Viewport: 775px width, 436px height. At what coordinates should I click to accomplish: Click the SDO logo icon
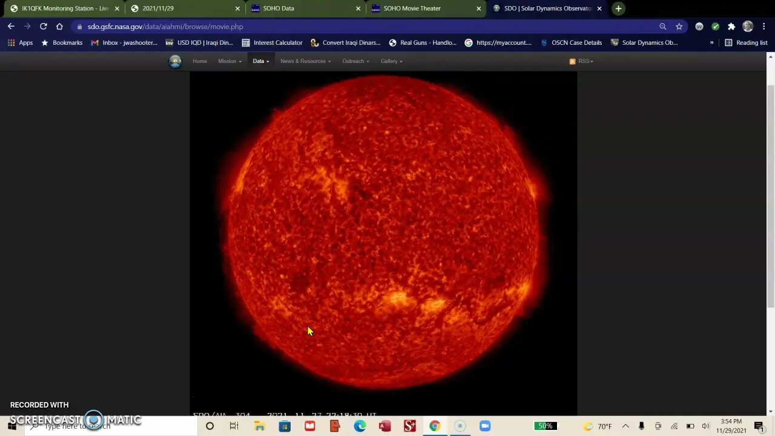coord(175,61)
